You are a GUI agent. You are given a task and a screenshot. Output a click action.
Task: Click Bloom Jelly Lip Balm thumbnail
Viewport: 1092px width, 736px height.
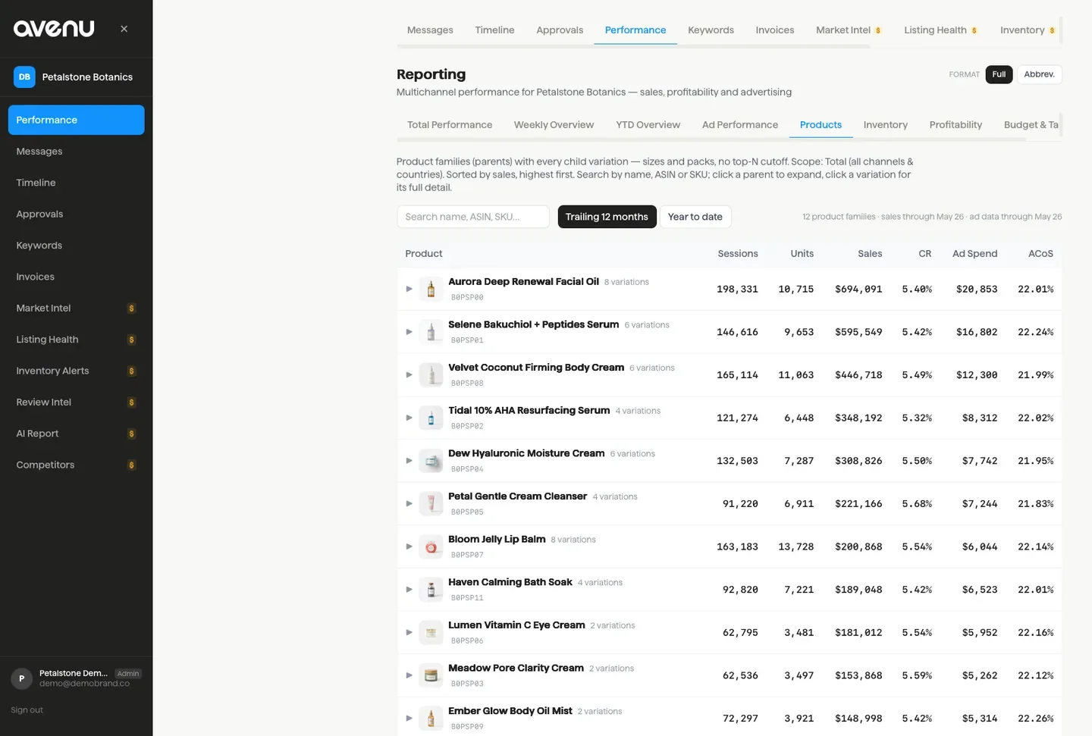(x=431, y=547)
